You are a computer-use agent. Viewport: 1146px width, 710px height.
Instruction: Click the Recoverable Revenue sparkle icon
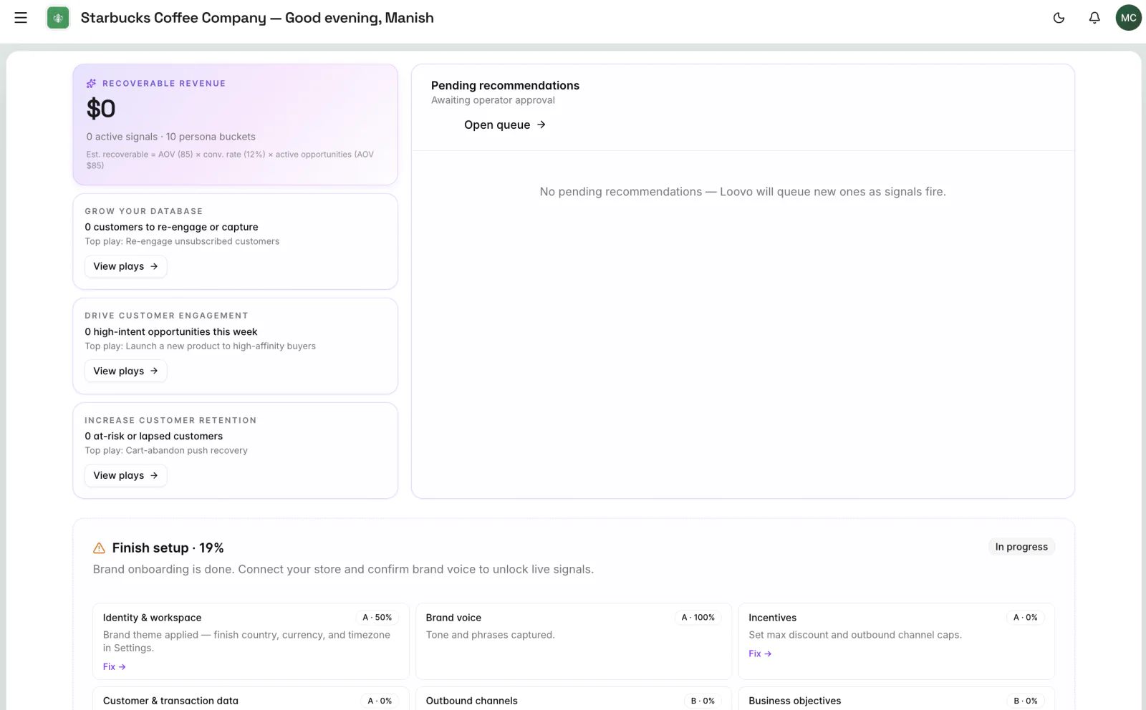pyautogui.click(x=91, y=84)
